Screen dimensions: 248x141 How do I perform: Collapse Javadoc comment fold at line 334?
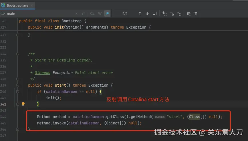click(17, 54)
